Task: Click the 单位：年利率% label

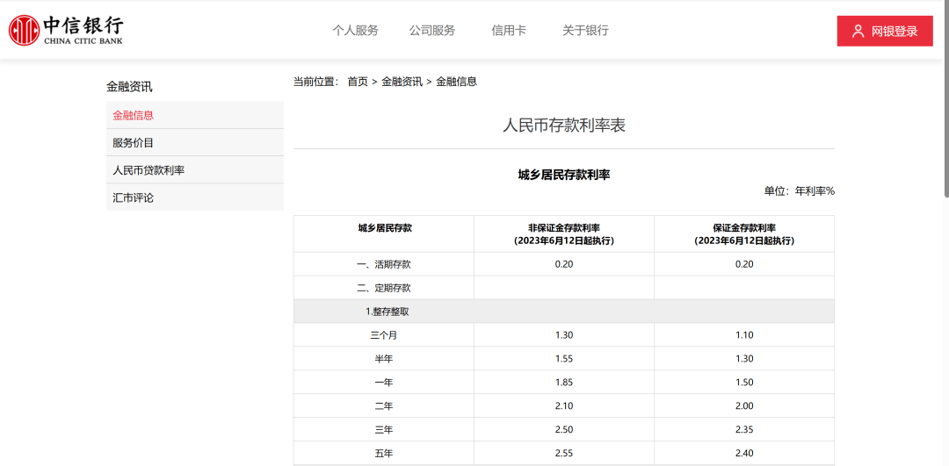Action: 799,191
